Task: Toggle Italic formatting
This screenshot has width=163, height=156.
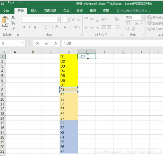Action: tap(29, 27)
